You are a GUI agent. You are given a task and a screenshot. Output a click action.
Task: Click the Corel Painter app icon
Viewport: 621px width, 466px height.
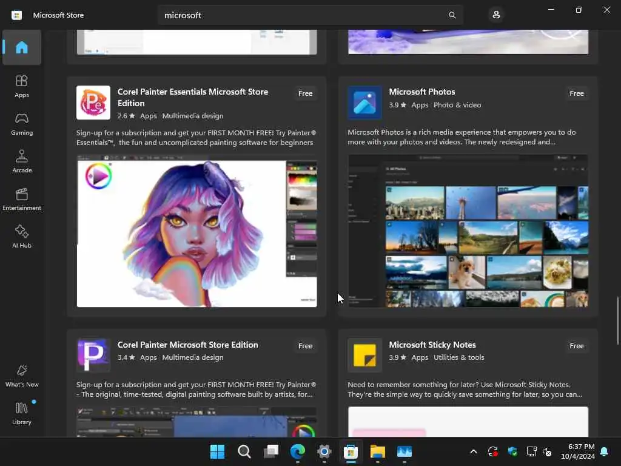[x=93, y=355]
